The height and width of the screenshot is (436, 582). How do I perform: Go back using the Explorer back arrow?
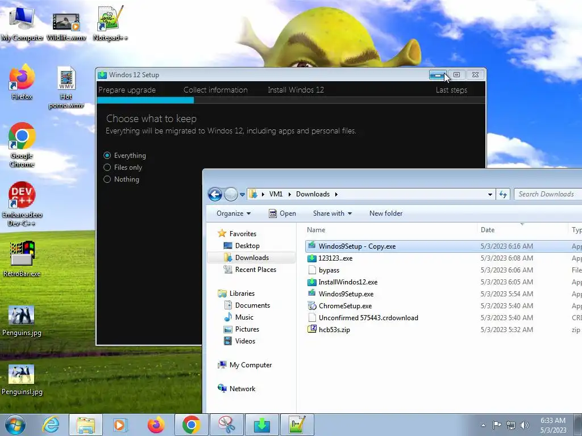point(215,194)
